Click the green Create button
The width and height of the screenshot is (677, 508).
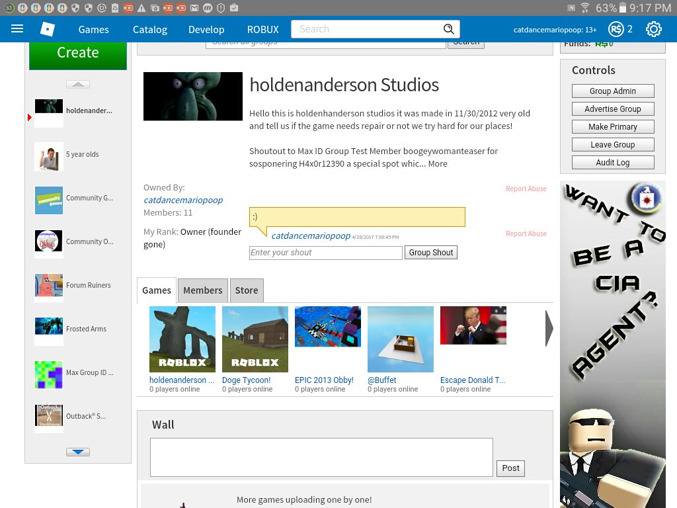[x=78, y=56]
